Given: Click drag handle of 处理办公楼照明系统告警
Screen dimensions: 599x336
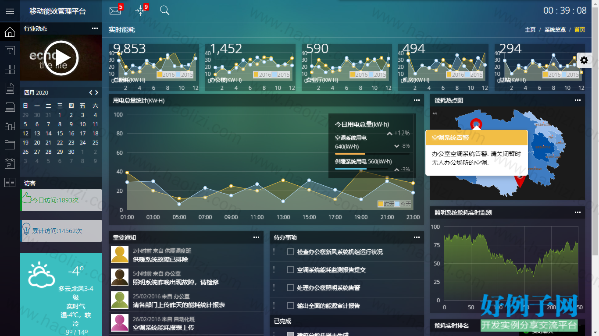Looking at the screenshot, I should (275, 288).
